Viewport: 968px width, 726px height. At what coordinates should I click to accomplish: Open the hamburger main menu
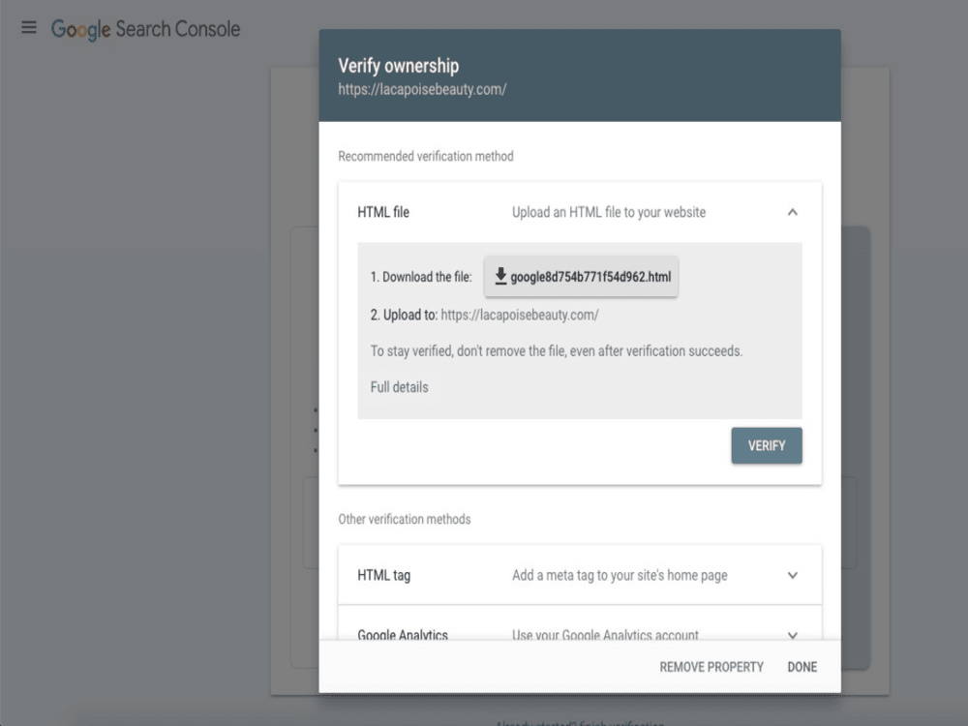click(x=28, y=27)
